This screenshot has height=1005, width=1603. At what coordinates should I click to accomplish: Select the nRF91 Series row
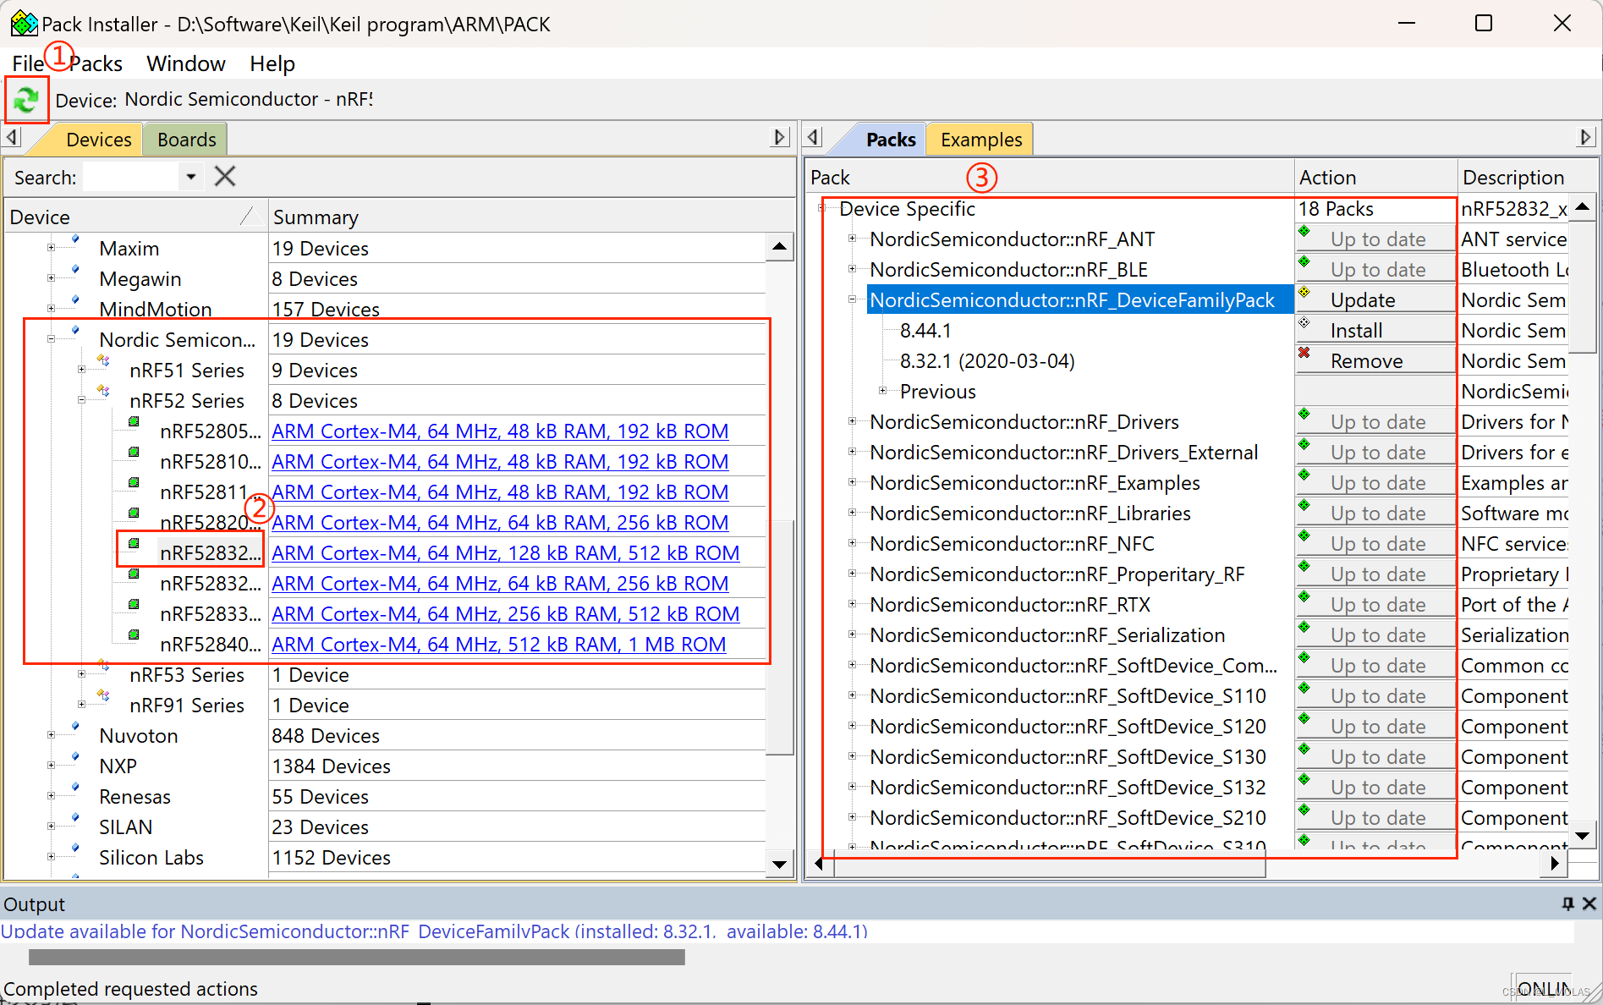click(x=186, y=706)
